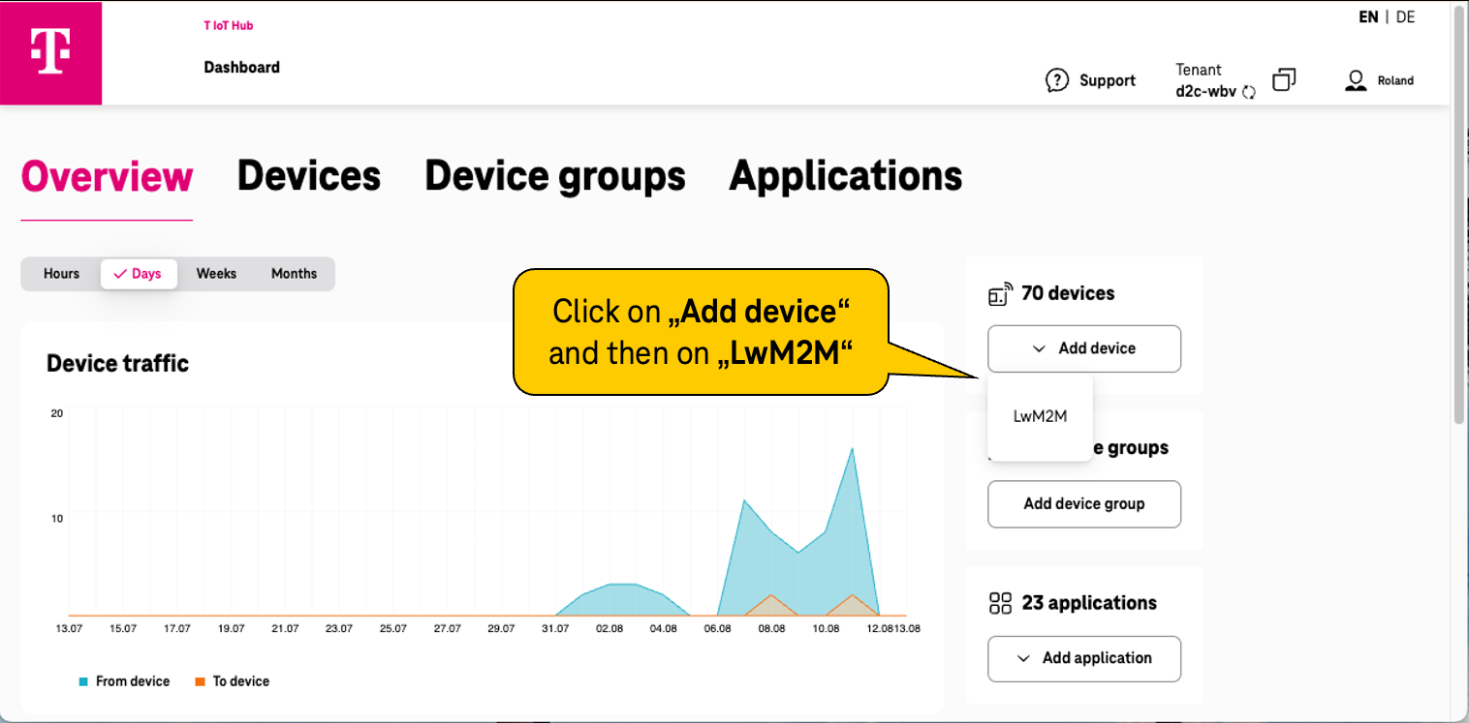Switch language to DE
The height and width of the screenshot is (723, 1469).
[1405, 16]
